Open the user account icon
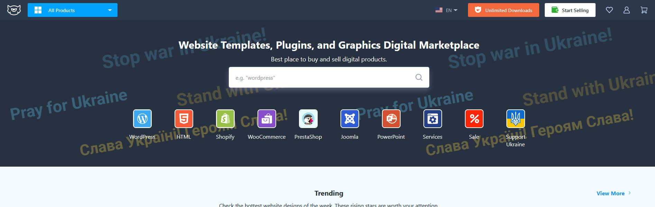This screenshot has height=207, width=655. click(x=627, y=10)
